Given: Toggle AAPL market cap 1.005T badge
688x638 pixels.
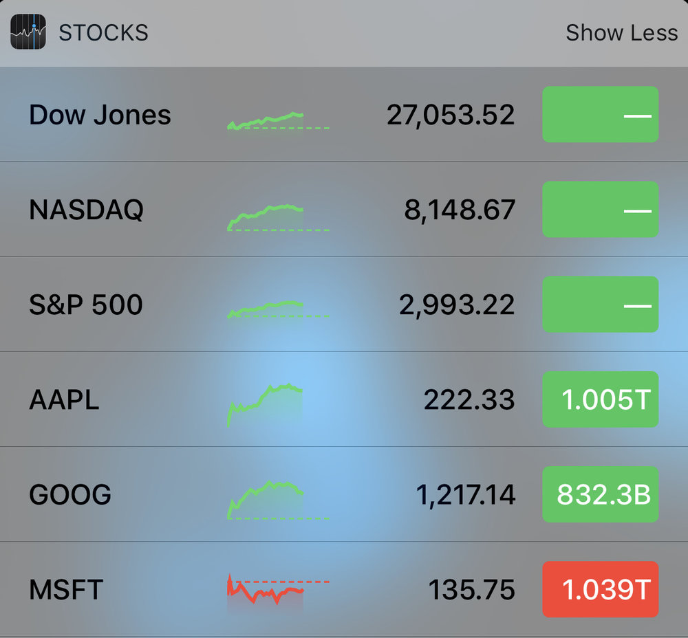Looking at the screenshot, I should point(600,399).
